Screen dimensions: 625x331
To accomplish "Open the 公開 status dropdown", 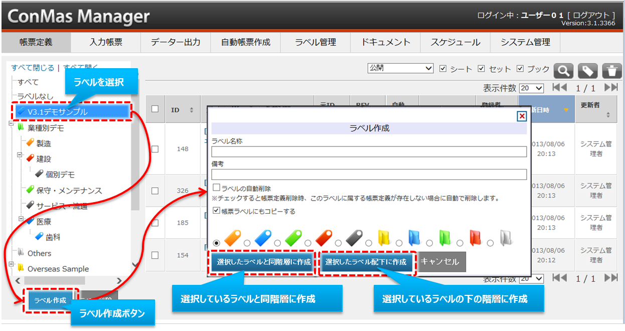I will pos(400,68).
